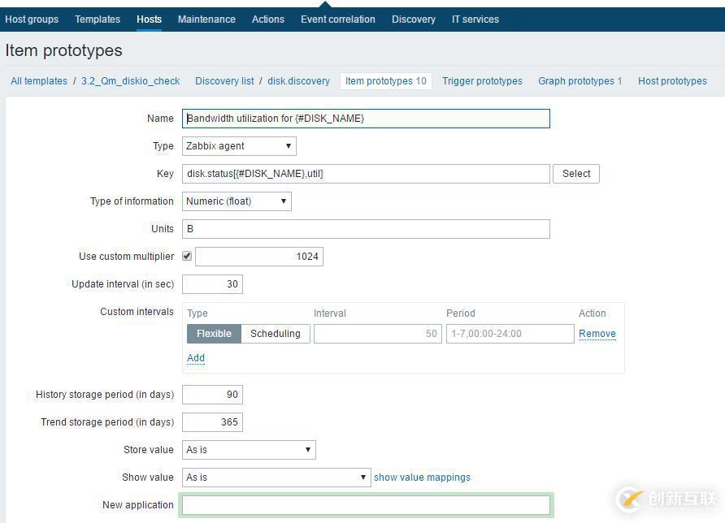Image resolution: width=725 pixels, height=523 pixels.
Task: Click the Select button beside Key
Action: pos(576,174)
